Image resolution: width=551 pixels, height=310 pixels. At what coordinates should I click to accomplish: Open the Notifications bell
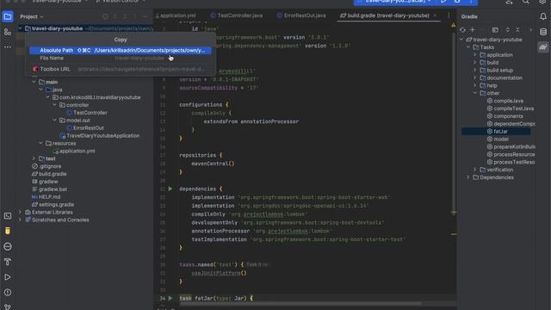tap(543, 16)
